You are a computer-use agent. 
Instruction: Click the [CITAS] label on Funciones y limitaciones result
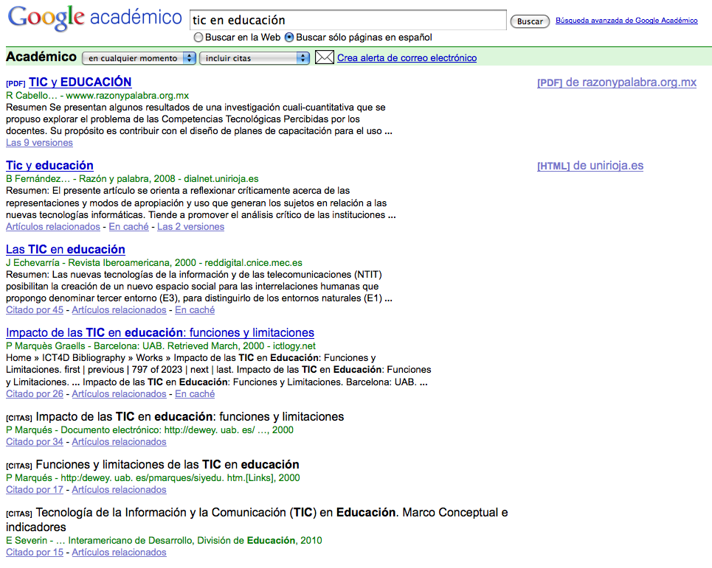(20, 464)
